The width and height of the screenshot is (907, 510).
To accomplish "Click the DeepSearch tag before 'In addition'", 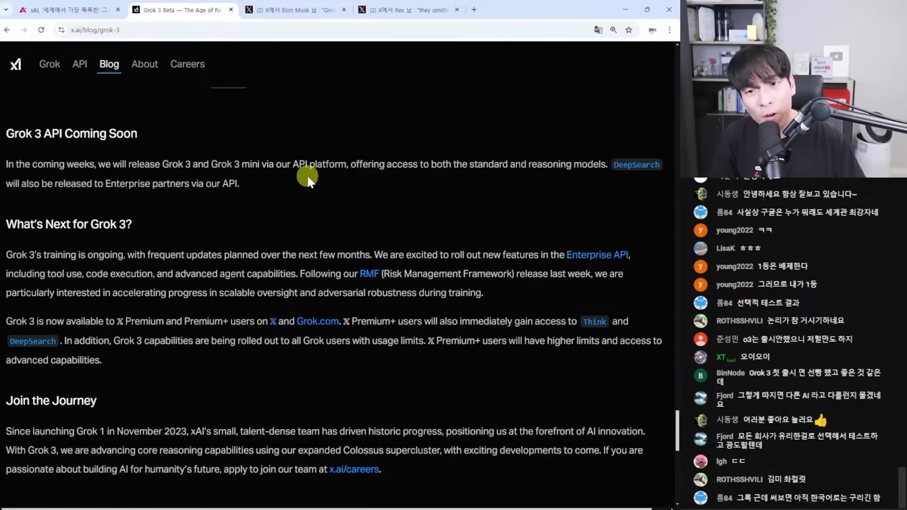I will (x=32, y=341).
